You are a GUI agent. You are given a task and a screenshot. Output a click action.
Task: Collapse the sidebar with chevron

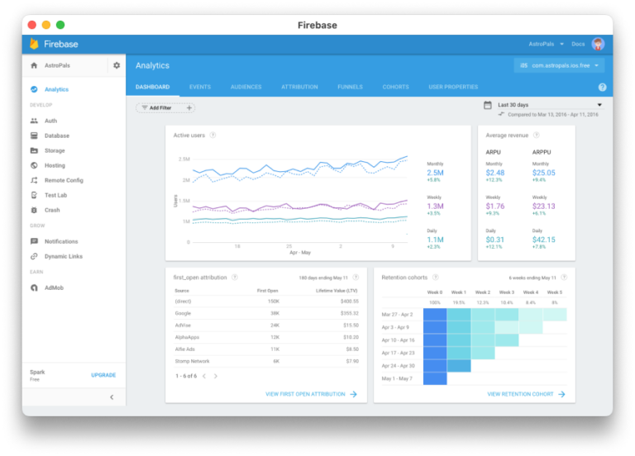(x=112, y=397)
